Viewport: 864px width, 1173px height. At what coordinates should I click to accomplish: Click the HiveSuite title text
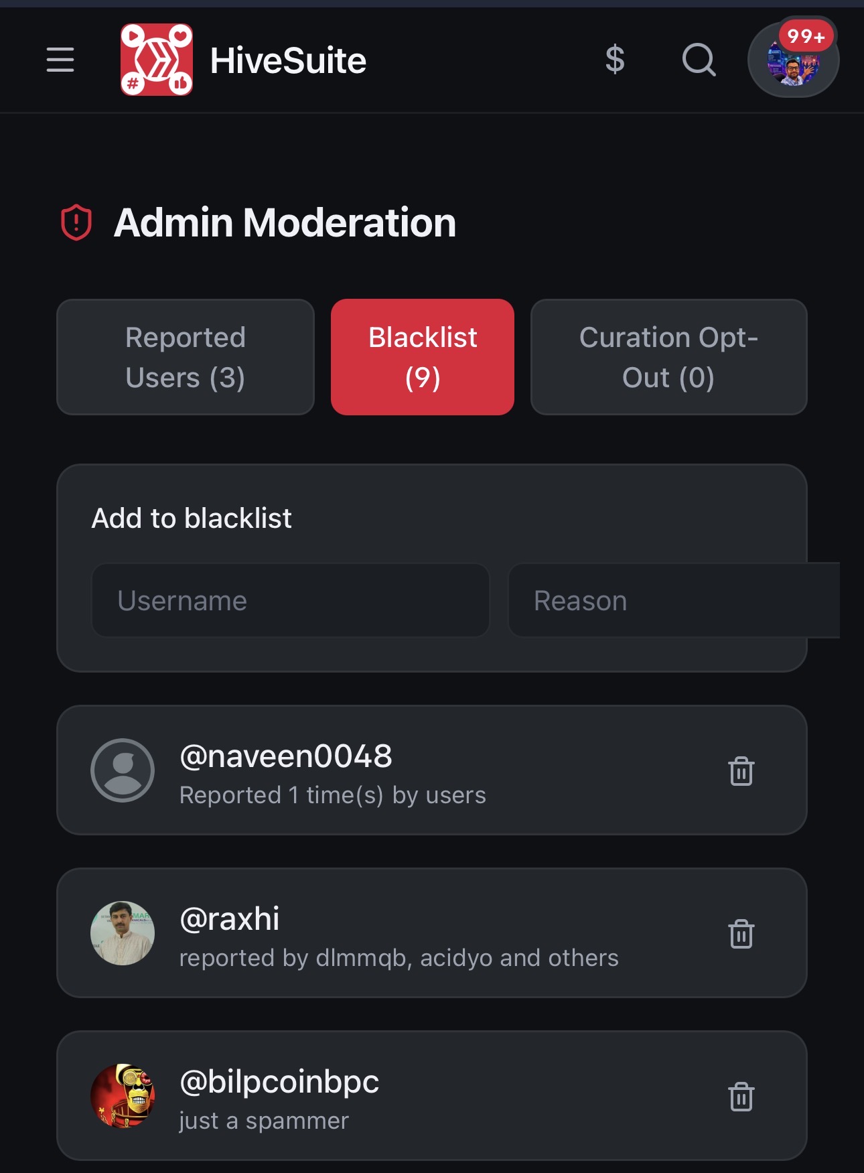[x=288, y=60]
